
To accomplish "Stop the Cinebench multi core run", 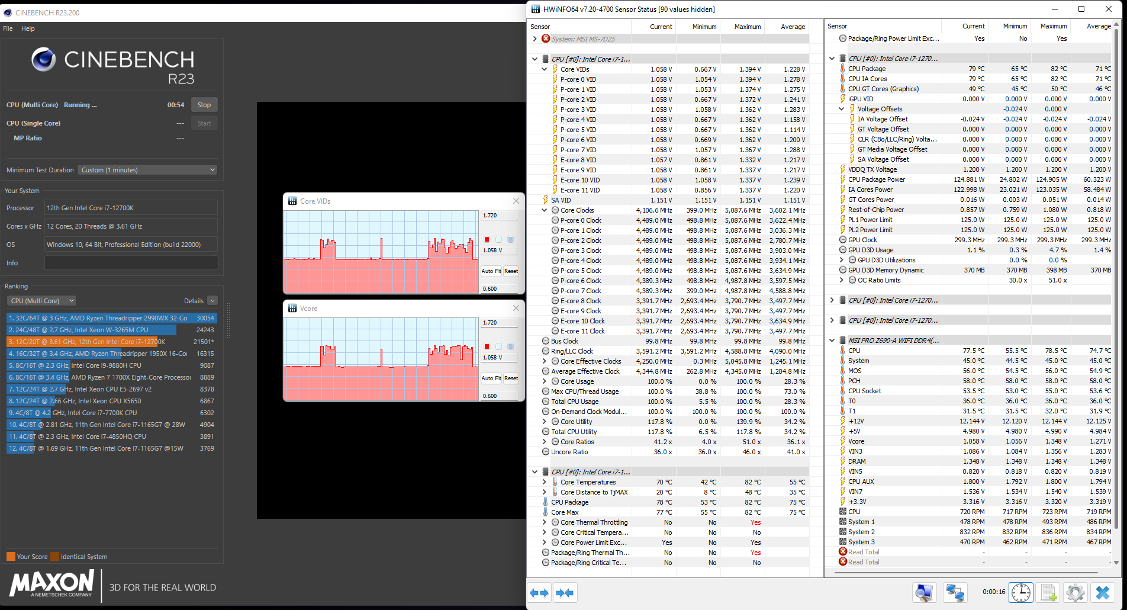I will coord(204,105).
